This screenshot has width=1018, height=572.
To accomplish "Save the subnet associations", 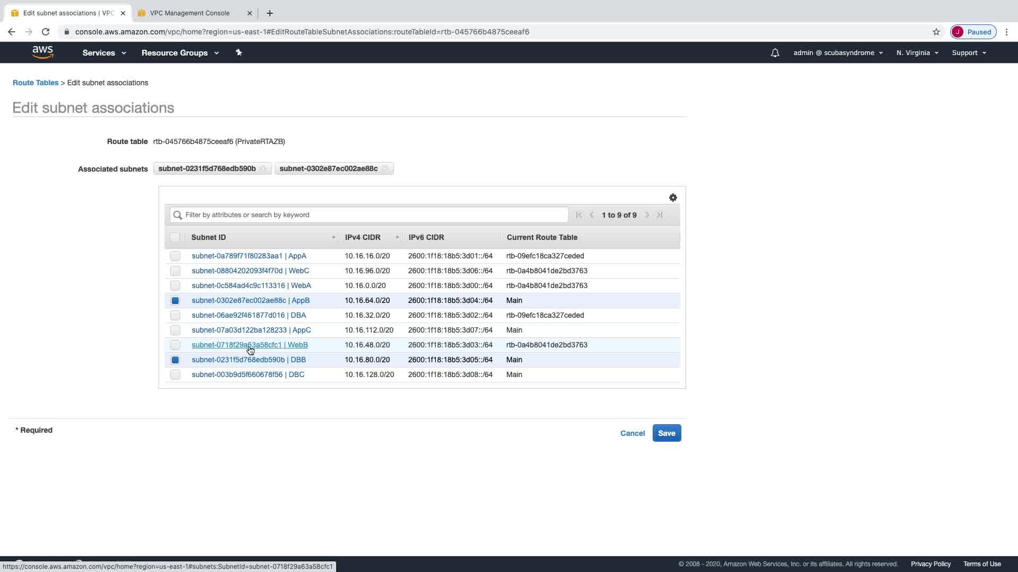I will point(666,433).
